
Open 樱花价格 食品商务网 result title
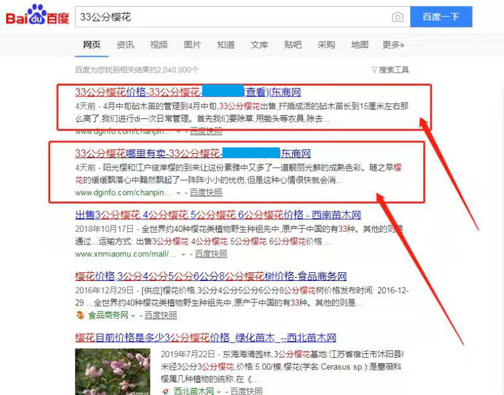[211, 276]
